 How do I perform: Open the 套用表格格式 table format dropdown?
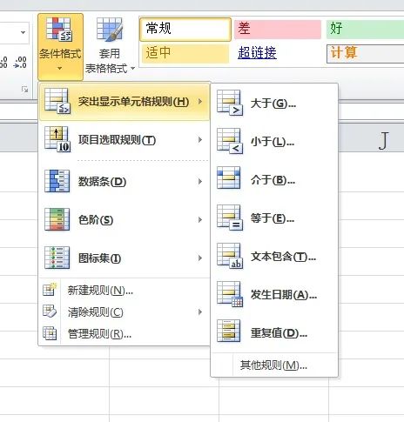[110, 47]
